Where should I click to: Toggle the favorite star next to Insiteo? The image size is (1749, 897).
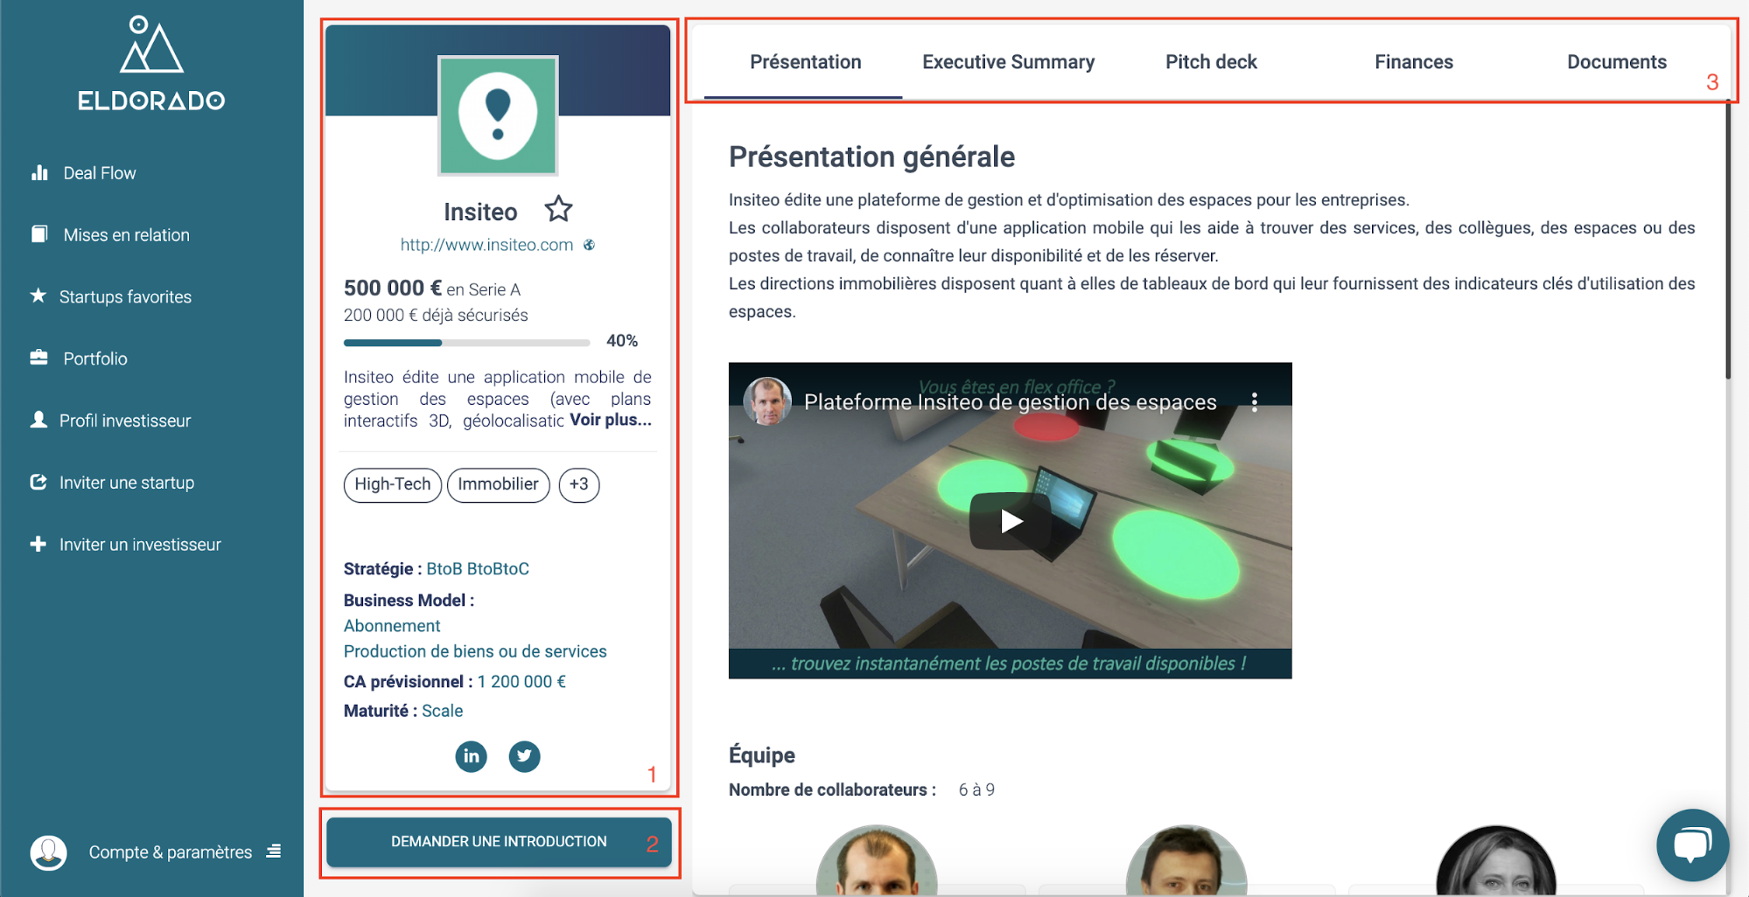[x=558, y=210]
